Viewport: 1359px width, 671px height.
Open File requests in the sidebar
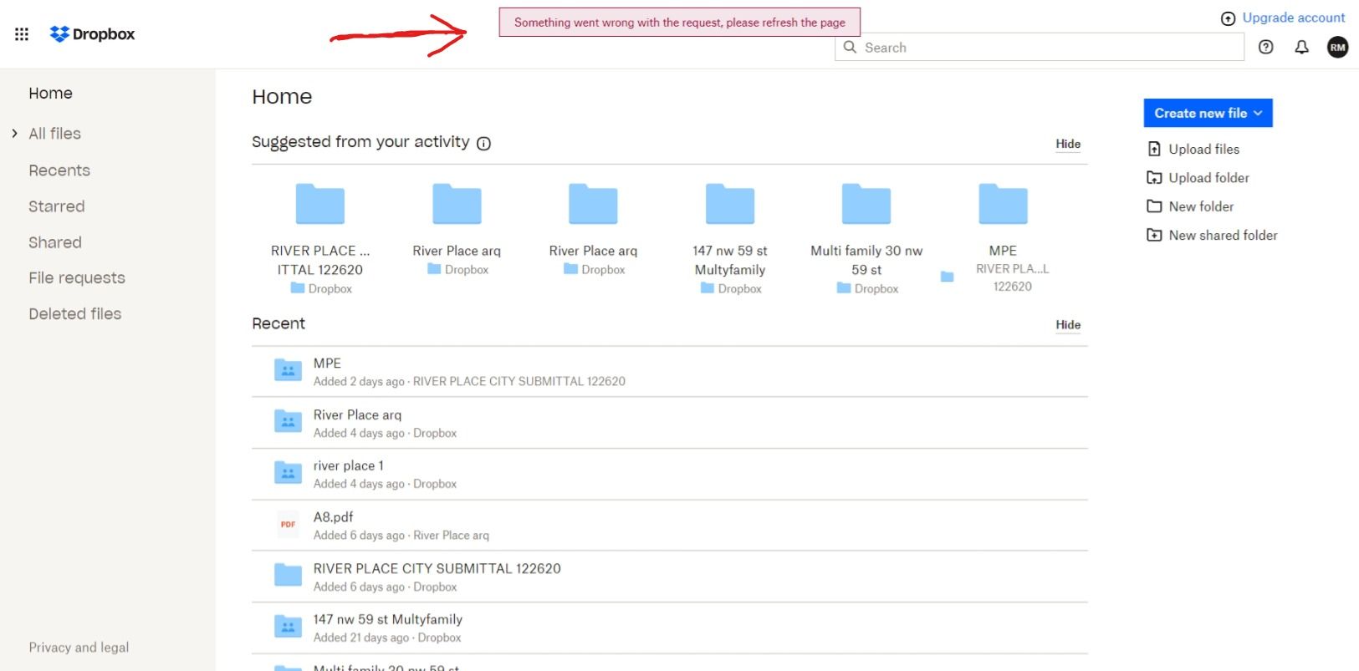click(x=77, y=278)
